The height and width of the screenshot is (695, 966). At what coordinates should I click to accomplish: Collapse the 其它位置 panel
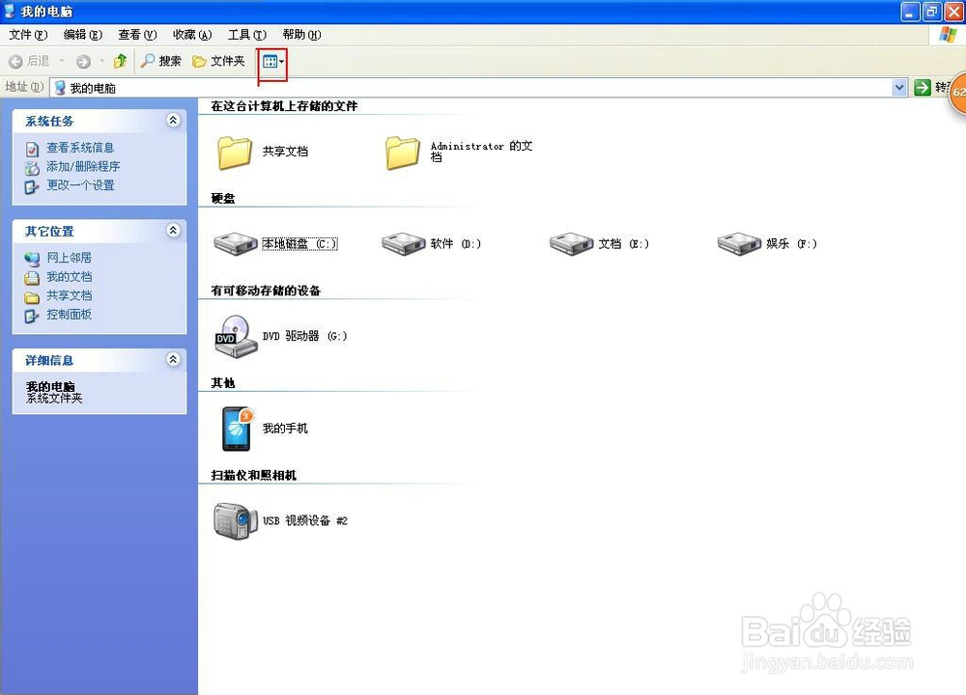click(x=173, y=231)
